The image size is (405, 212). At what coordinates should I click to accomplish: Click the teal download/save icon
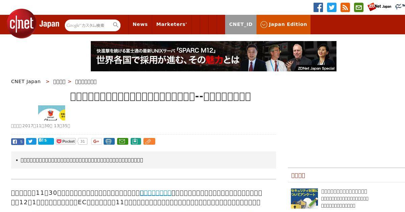pos(135,141)
